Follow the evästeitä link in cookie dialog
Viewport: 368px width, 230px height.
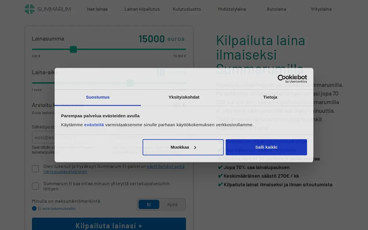pos(94,125)
